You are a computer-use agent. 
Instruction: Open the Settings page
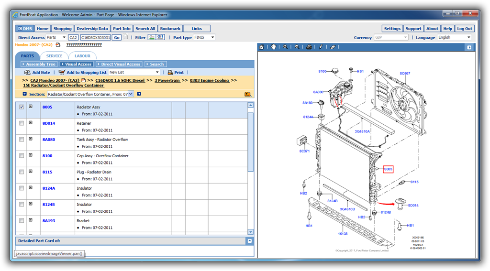tap(392, 28)
